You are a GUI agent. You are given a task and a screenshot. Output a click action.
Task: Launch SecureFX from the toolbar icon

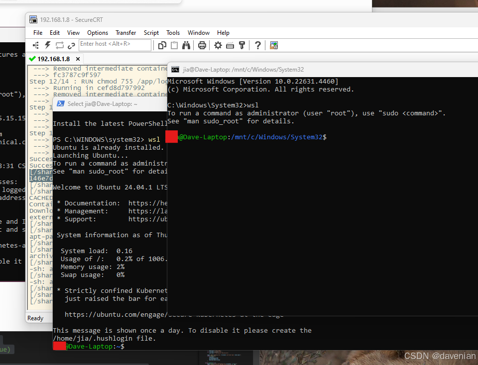[x=274, y=45]
